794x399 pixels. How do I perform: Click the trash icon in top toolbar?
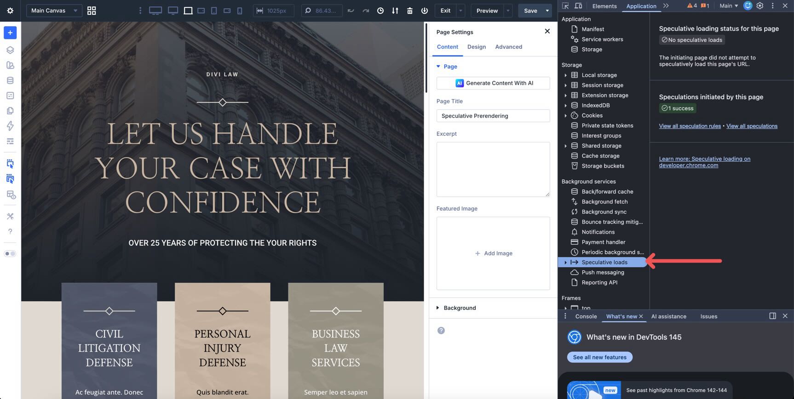coord(409,11)
